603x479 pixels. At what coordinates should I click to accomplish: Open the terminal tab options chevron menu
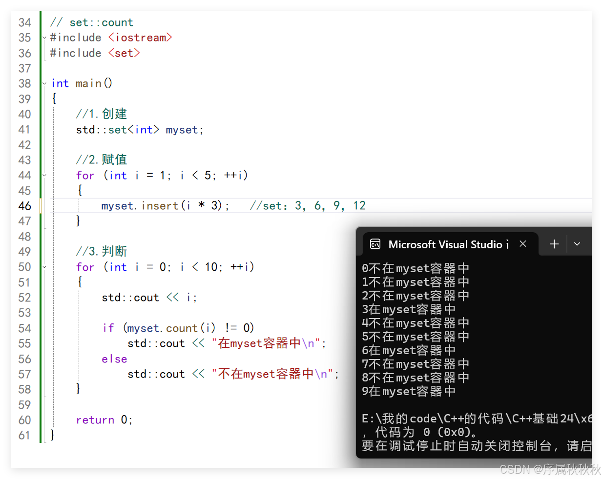pyautogui.click(x=577, y=244)
